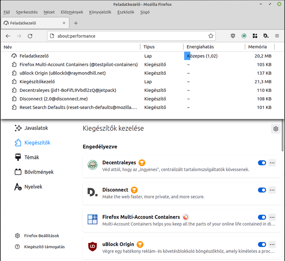Sort by the Név column header
Image resolution: width=285 pixels, height=261 pixels.
tap(71, 47)
